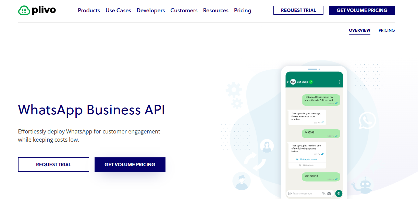Click the verified badge next to CM Shop
Image resolution: width=418 pixels, height=199 pixels.
click(x=311, y=82)
